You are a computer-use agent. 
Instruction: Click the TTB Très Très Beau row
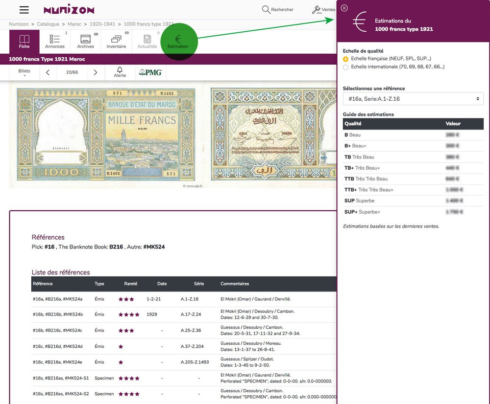[x=413, y=179]
